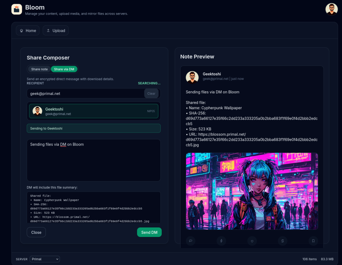Screen dimensions: 342x265
Task: Go to the Home page
Action: pos(28,30)
